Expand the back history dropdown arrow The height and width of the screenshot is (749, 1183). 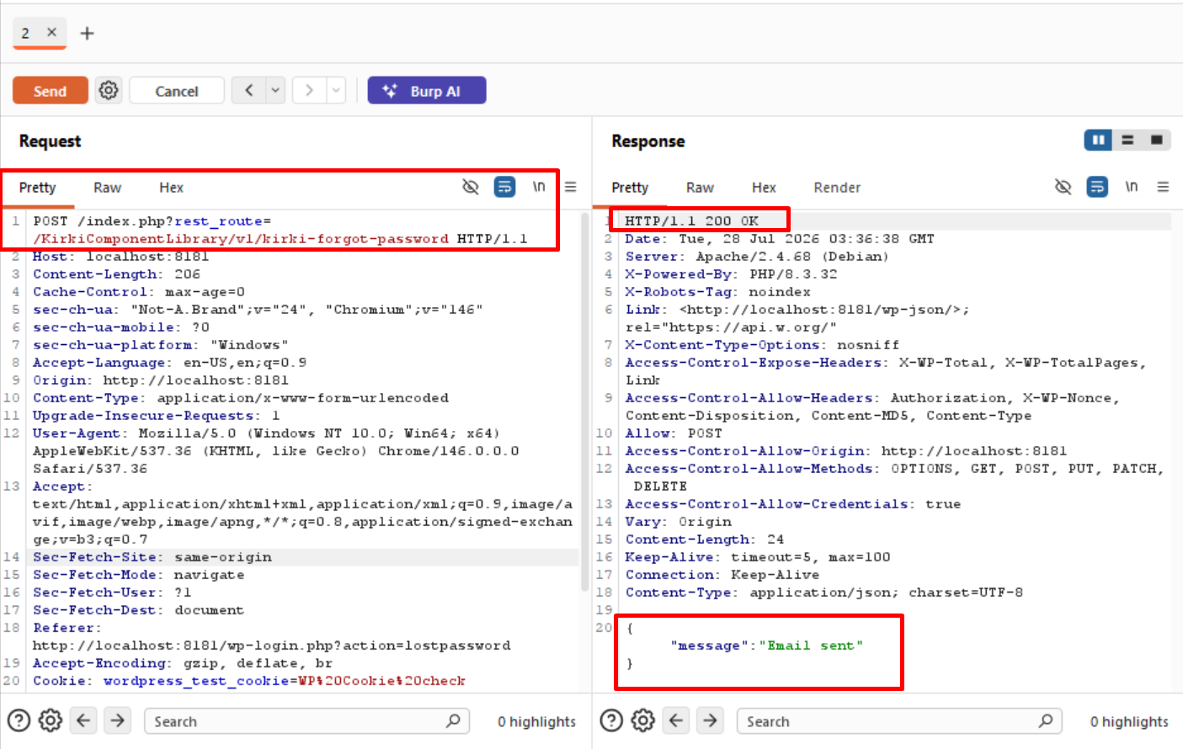[275, 90]
